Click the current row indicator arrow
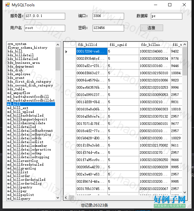The image size is (194, 211). click(66, 52)
